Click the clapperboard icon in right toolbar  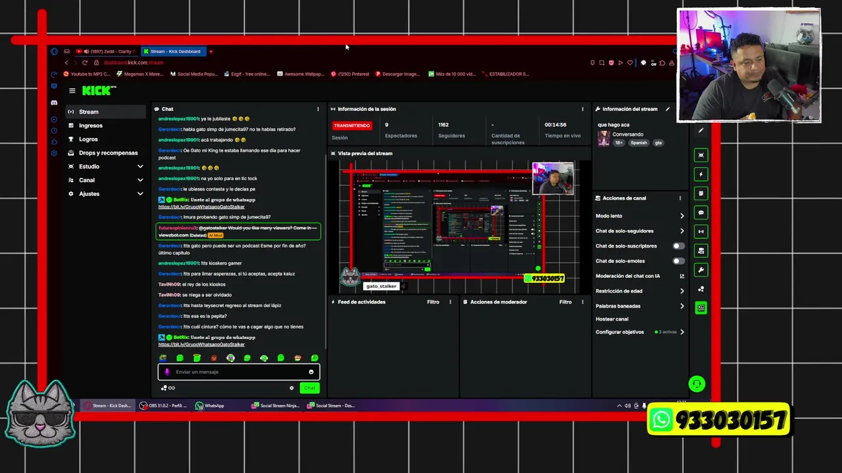701,307
